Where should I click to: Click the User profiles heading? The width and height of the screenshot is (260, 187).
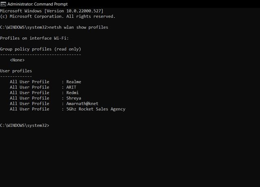click(x=16, y=71)
